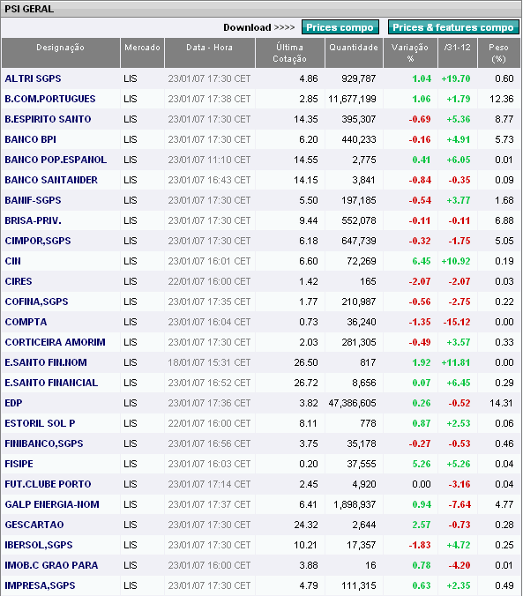Click the Variação % column header
523x596 pixels.
click(410, 53)
